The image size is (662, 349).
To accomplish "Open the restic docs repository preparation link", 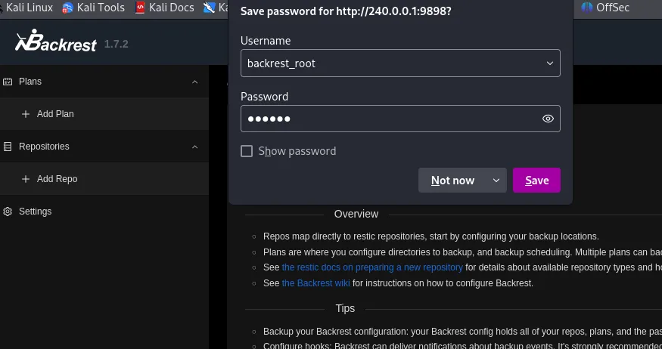I will [x=371, y=267].
